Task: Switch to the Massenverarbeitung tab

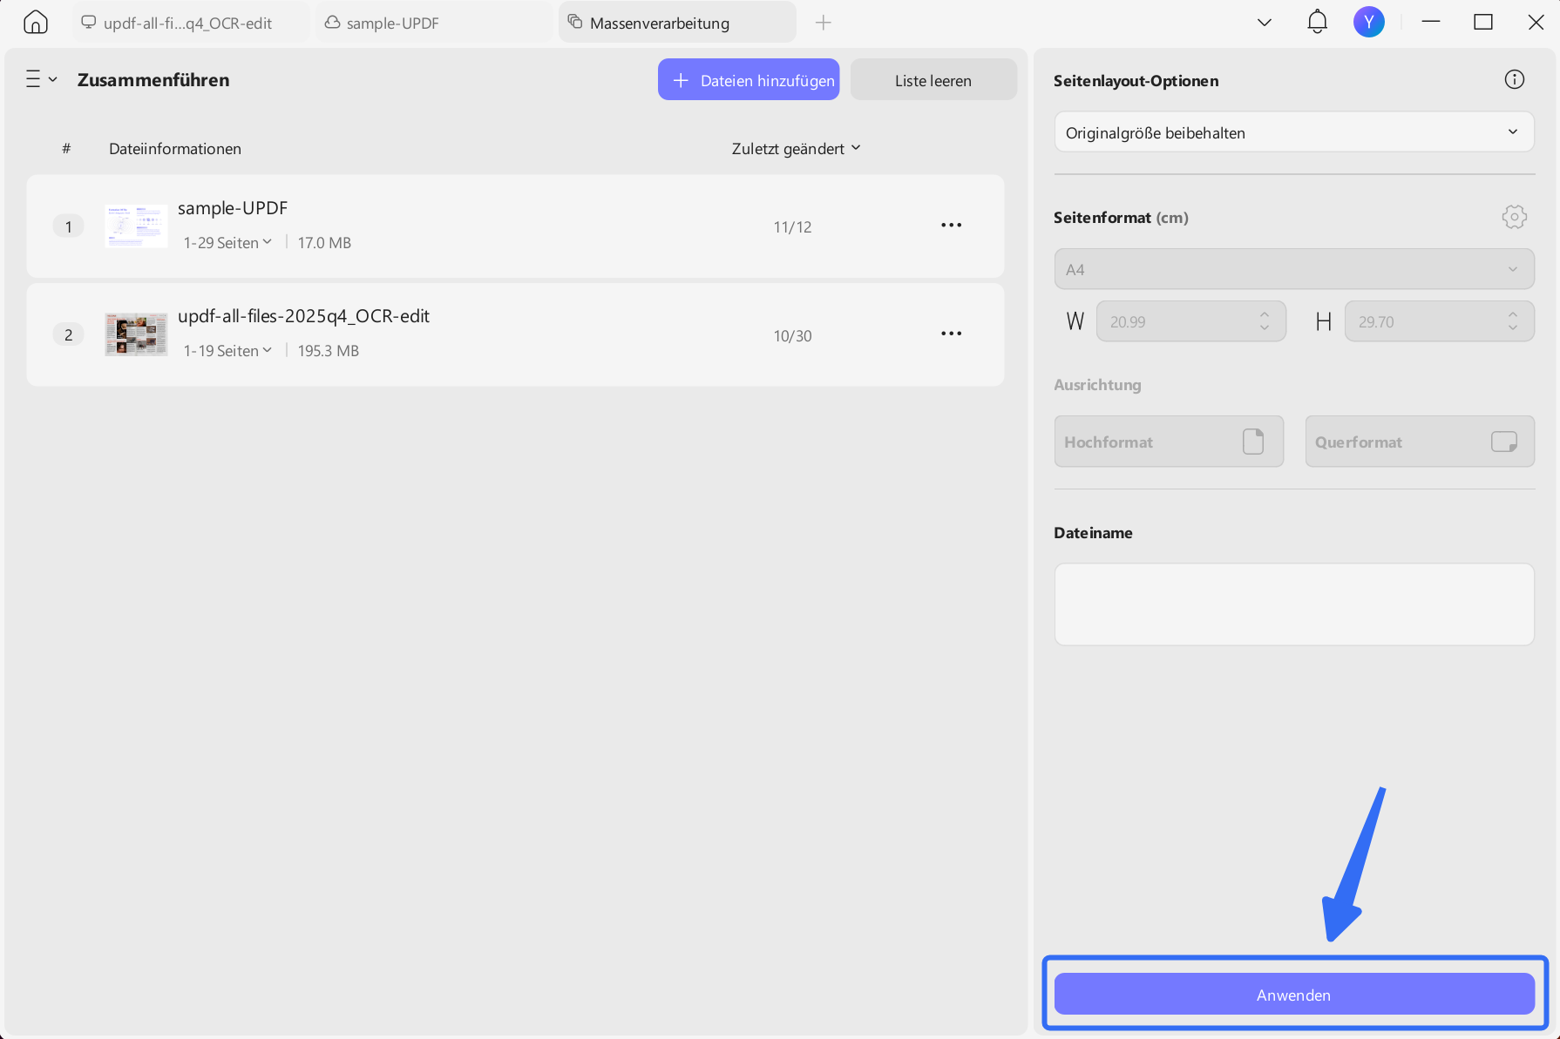Action: point(676,23)
